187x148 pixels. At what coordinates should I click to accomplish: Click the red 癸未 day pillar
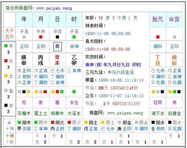(x=57, y=60)
